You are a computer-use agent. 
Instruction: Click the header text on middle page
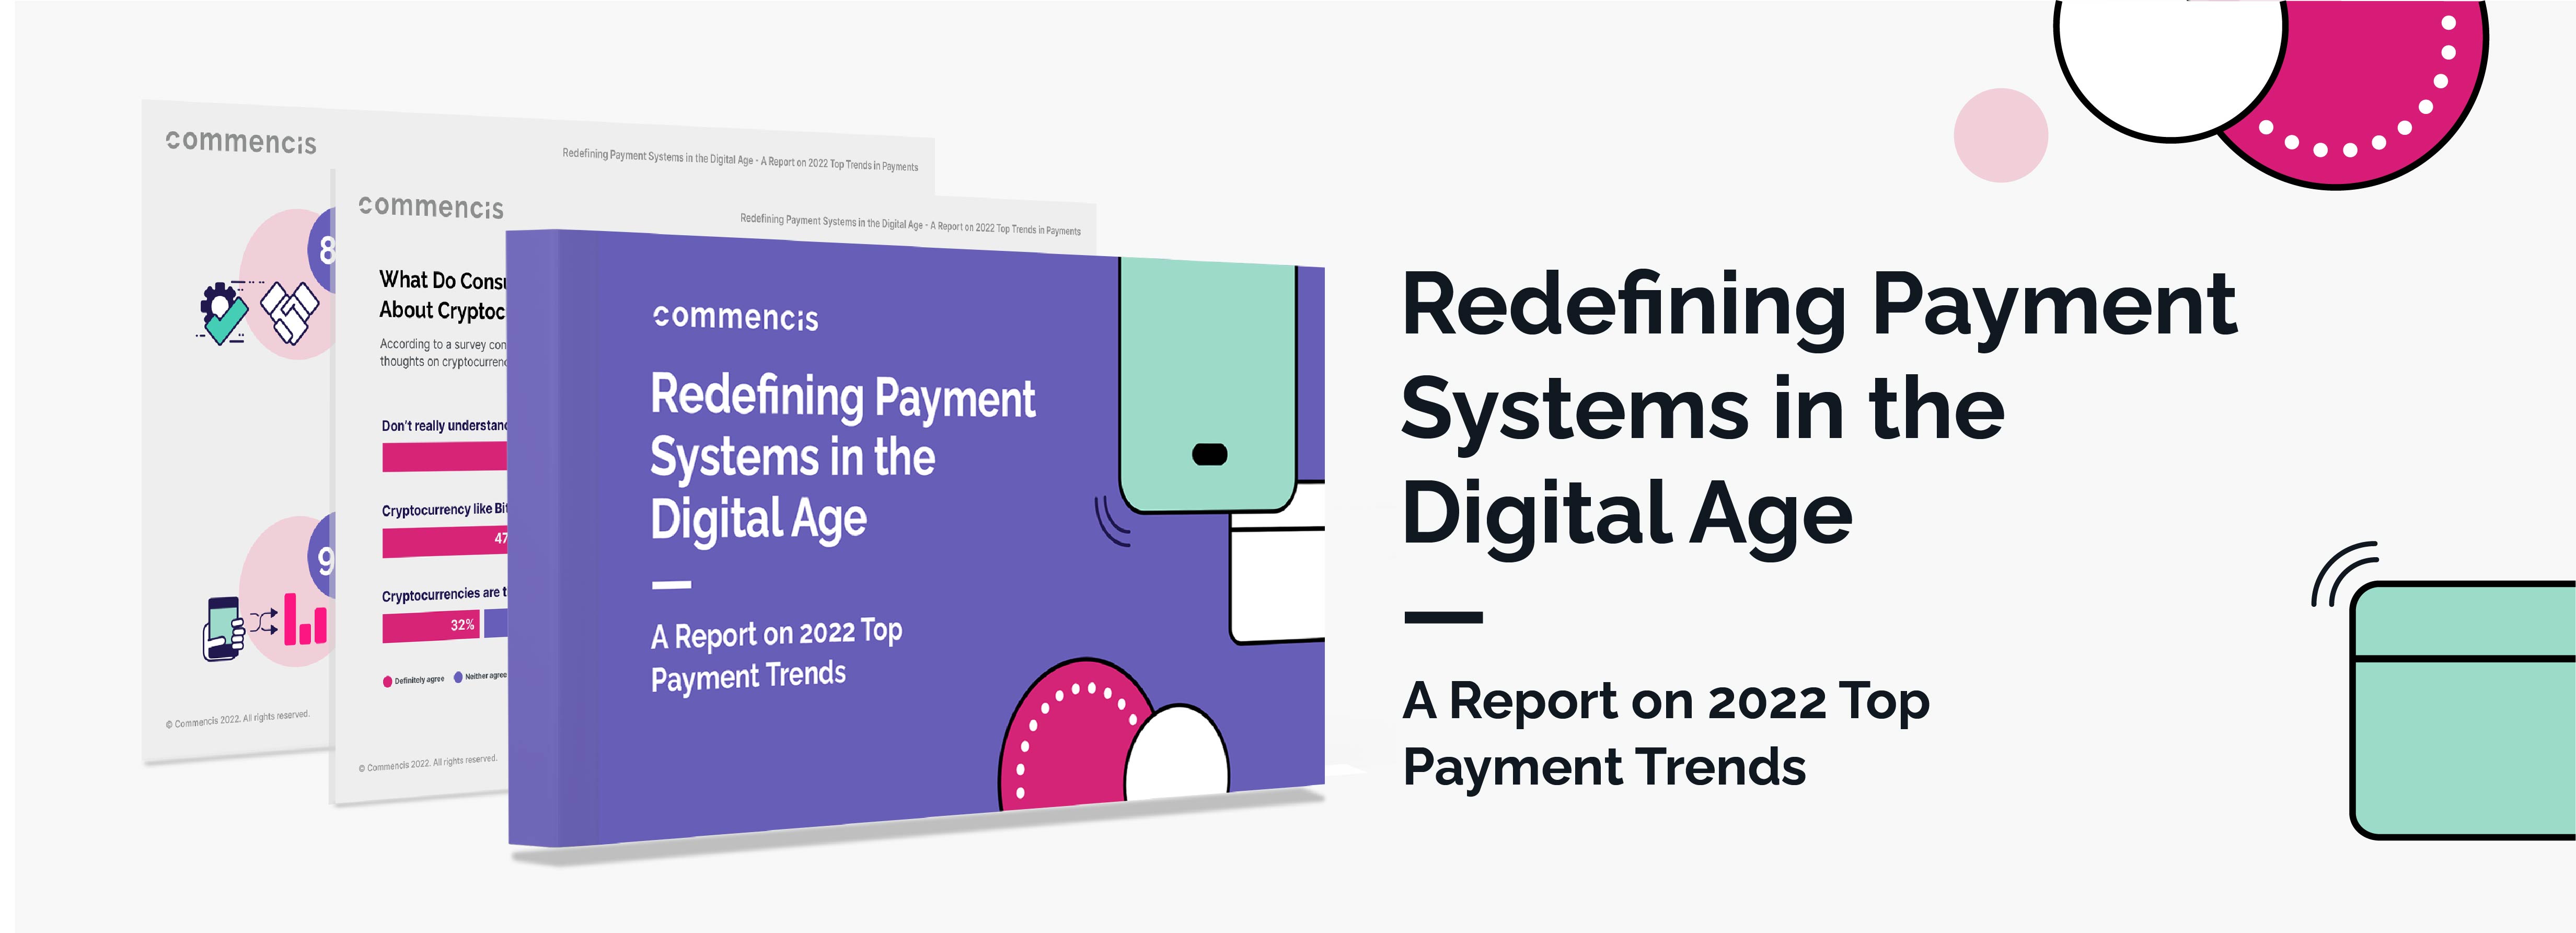[x=910, y=224]
